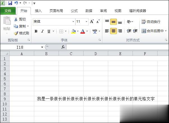Select column C header
169x123 pixels.
(x=71, y=54)
